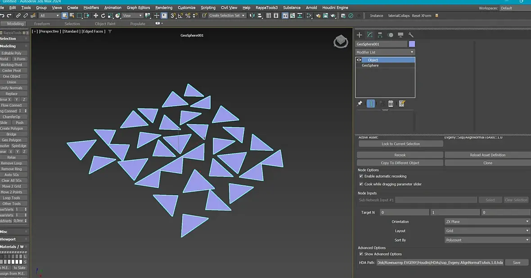The image size is (531, 278).
Task: Open the Houdini Engine menu
Action: pyautogui.click(x=335, y=8)
